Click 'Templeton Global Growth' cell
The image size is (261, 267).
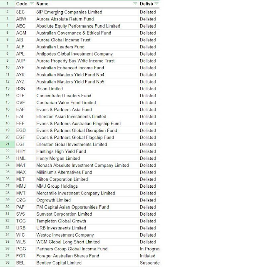point(87,221)
